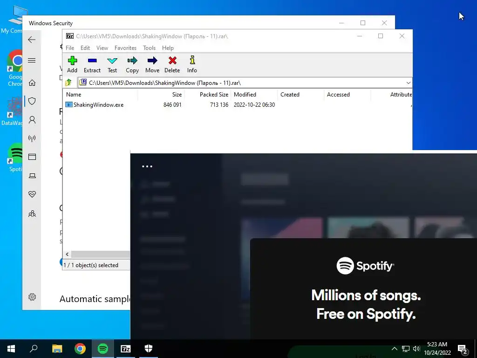Image resolution: width=477 pixels, height=358 pixels.
Task: Open the View menu
Action: tap(102, 48)
